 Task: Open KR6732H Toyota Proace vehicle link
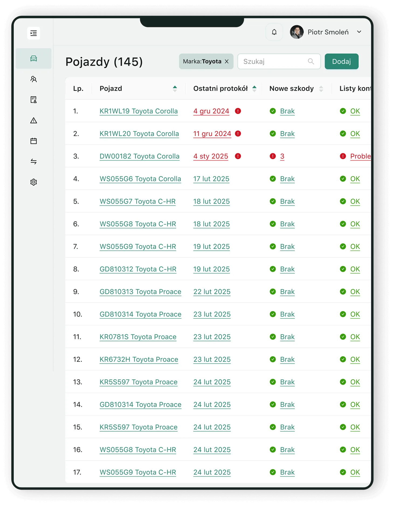point(139,359)
